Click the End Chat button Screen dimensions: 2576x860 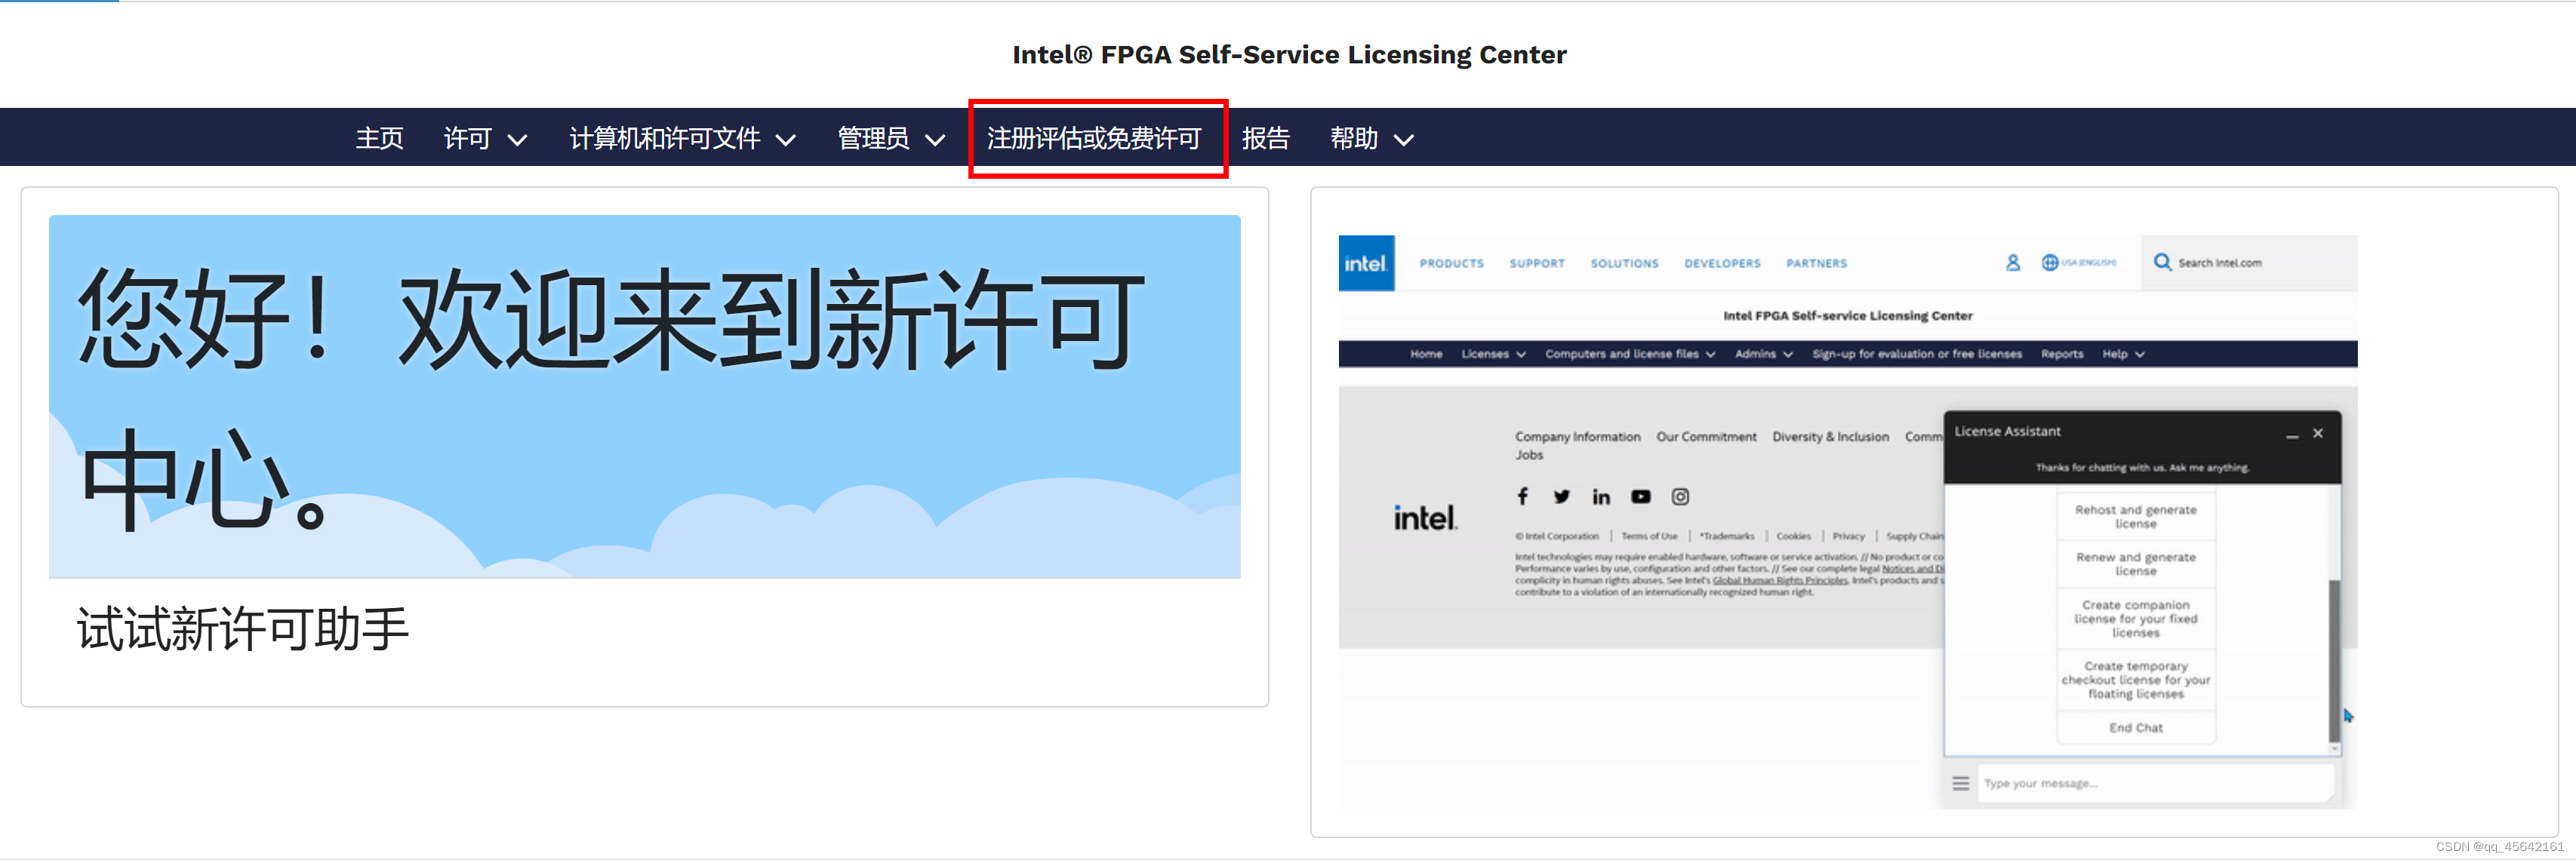click(x=2135, y=728)
